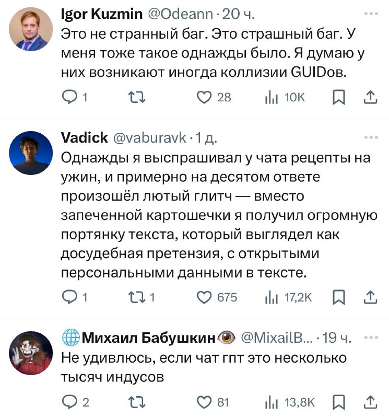Screen dimensions: 389x418
Task: Reply to Igor Kuzmin's tweet
Action: coord(69,97)
